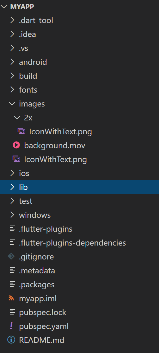This screenshot has width=159, height=353.
Task: Click the info icon beside README.md
Action: point(11,340)
